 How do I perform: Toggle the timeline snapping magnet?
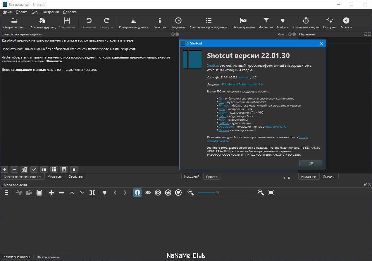click(x=137, y=193)
